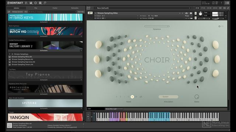Click the Stereo knob

click(x=197, y=97)
